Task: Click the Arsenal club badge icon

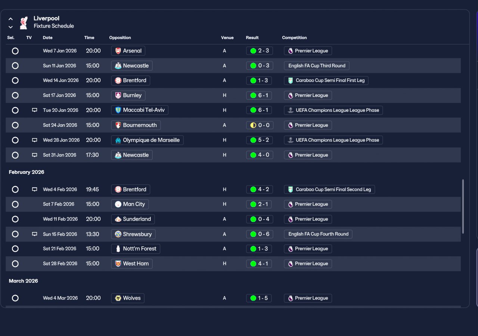Action: click(118, 51)
